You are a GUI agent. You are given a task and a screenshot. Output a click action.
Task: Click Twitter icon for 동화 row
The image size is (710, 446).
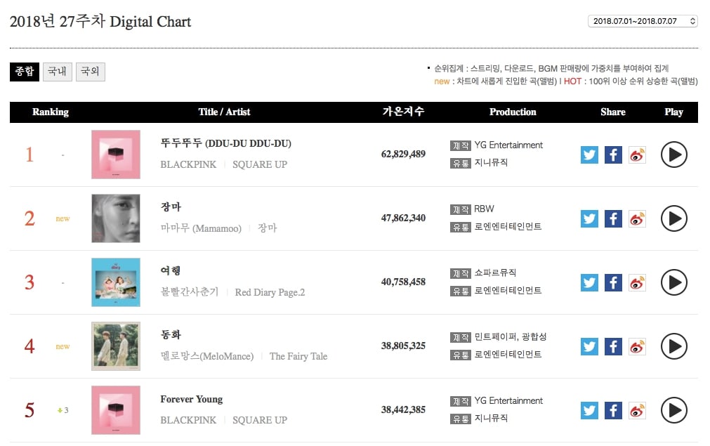click(x=589, y=346)
